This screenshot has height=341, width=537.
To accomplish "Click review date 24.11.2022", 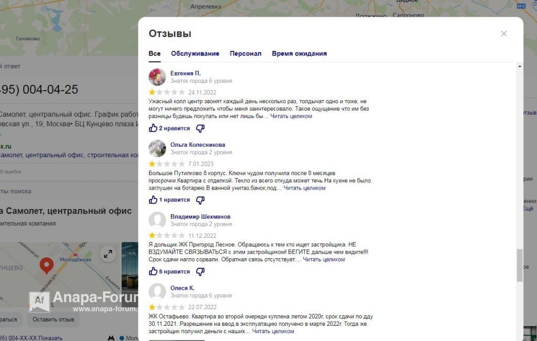I will (202, 92).
